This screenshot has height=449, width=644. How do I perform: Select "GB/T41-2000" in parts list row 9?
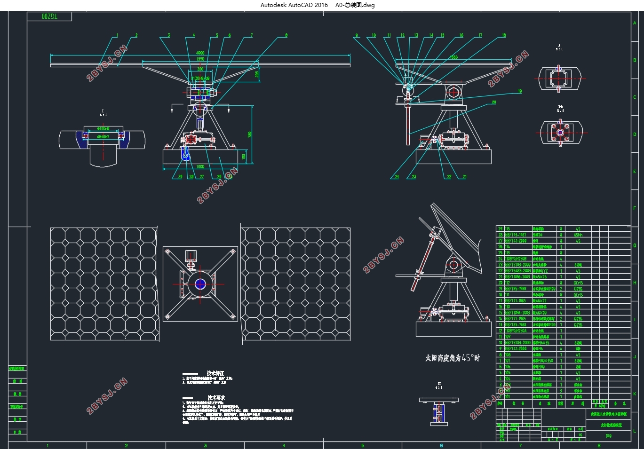[x=516, y=349]
